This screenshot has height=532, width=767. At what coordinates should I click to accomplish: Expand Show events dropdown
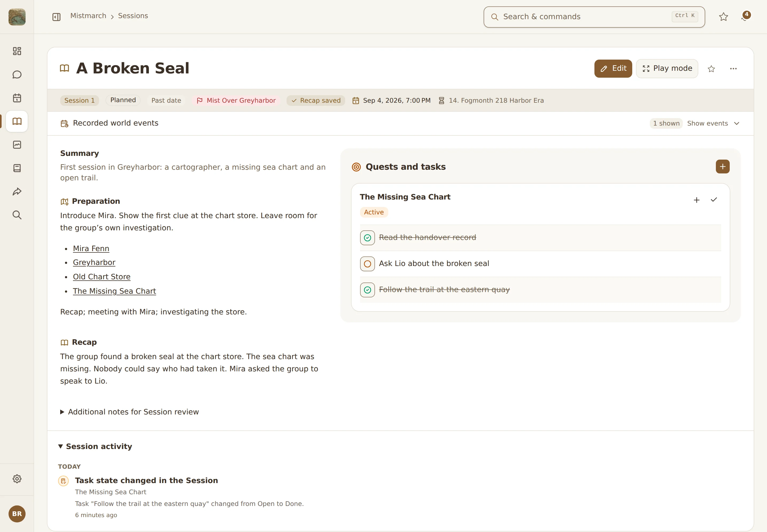click(x=713, y=123)
